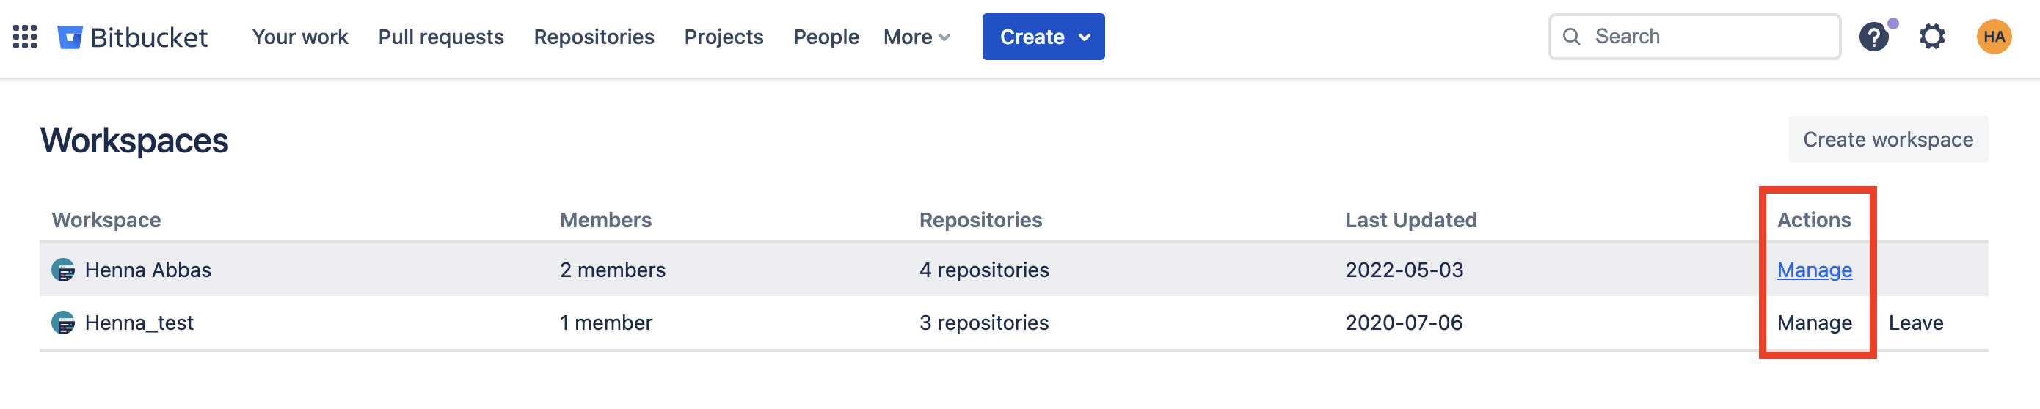Image resolution: width=2040 pixels, height=409 pixels.
Task: Open the Pull requests page
Action: [441, 37]
